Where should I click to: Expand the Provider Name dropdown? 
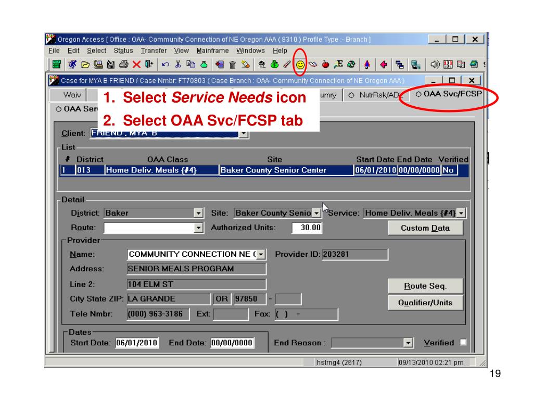261,254
